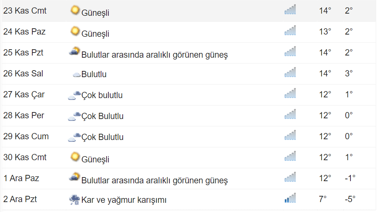The width and height of the screenshot is (378, 212).
Task: Click the 'Kar ve yağmur karışımı' description
Action: 124,200
